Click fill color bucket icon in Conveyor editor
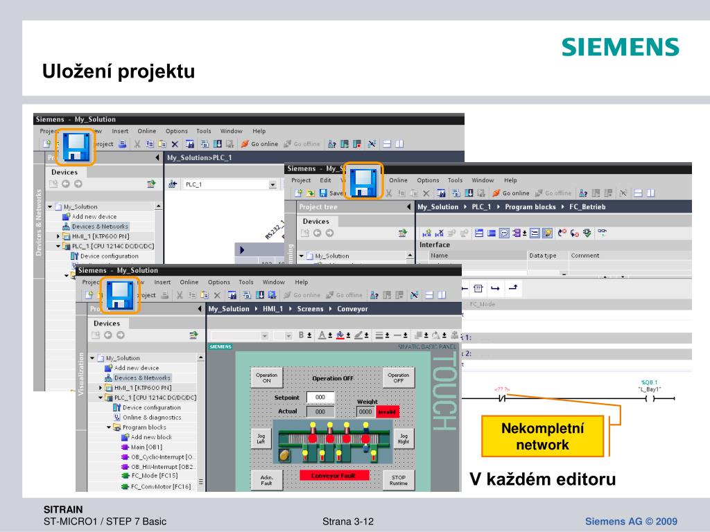Screen dimensions: 710x532 340,335
